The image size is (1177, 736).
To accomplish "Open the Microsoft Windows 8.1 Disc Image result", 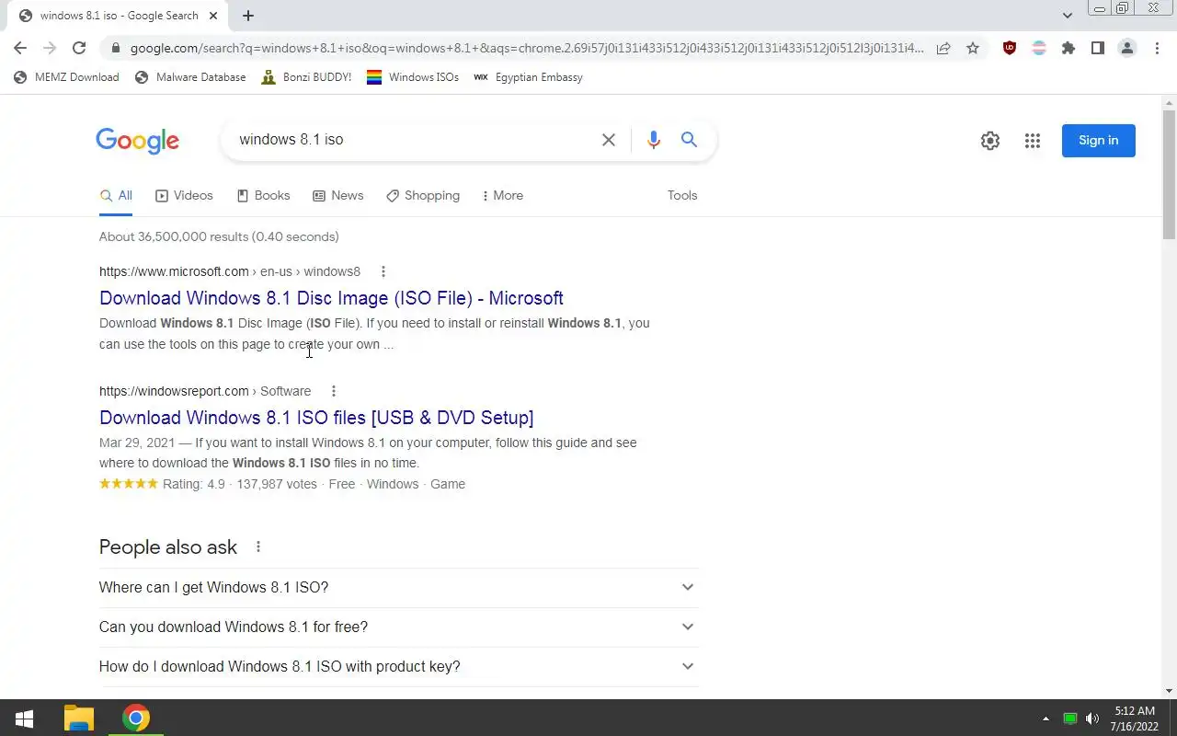I will click(331, 298).
